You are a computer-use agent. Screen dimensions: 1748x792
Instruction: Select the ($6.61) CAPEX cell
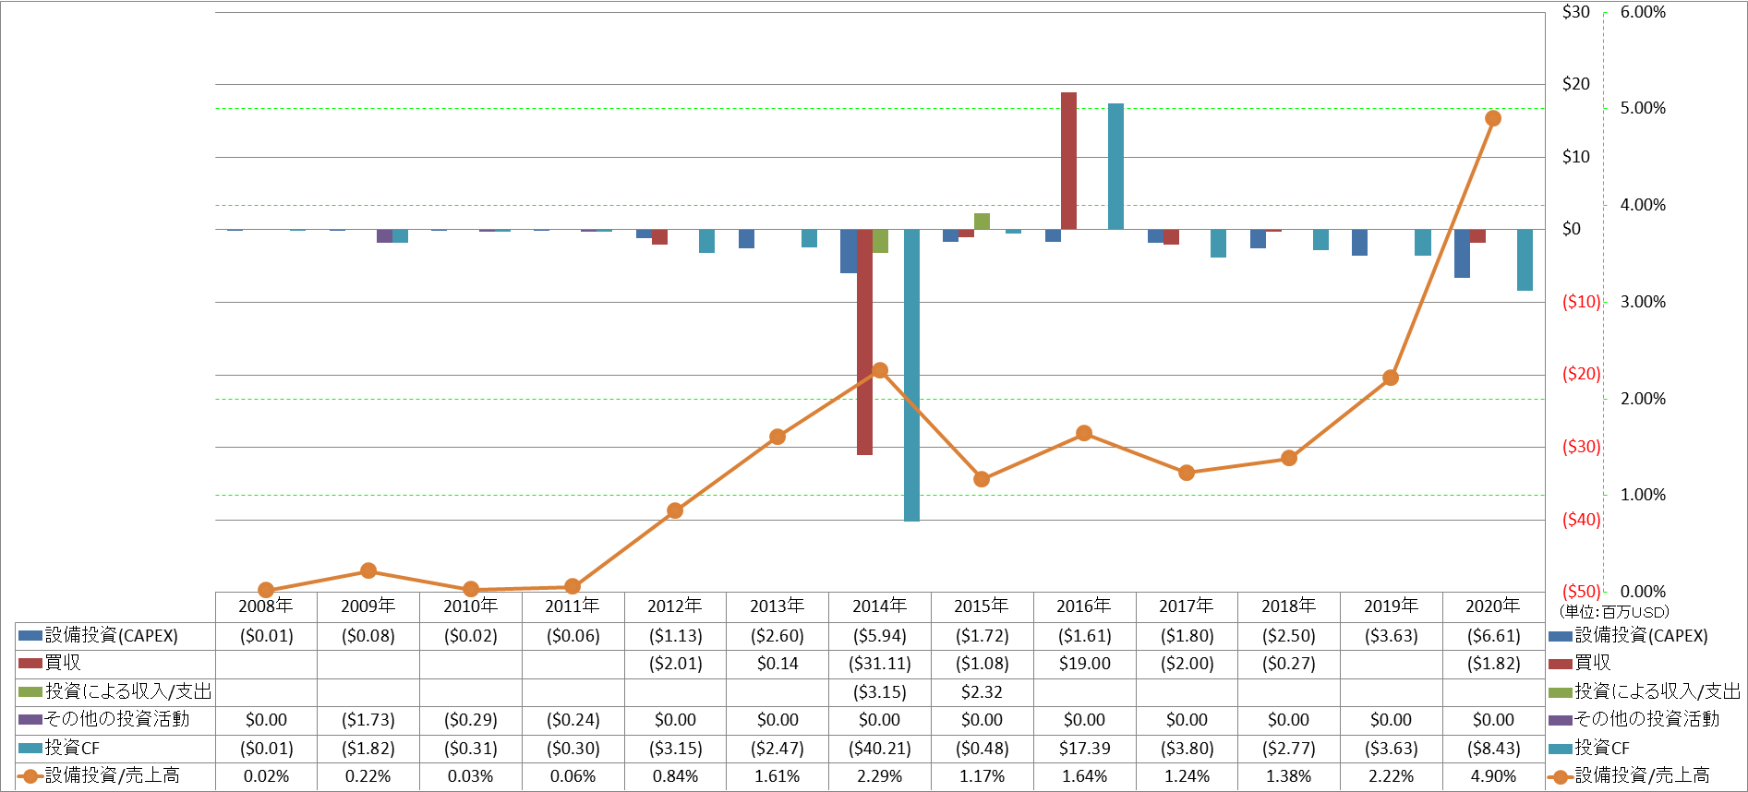(1494, 636)
